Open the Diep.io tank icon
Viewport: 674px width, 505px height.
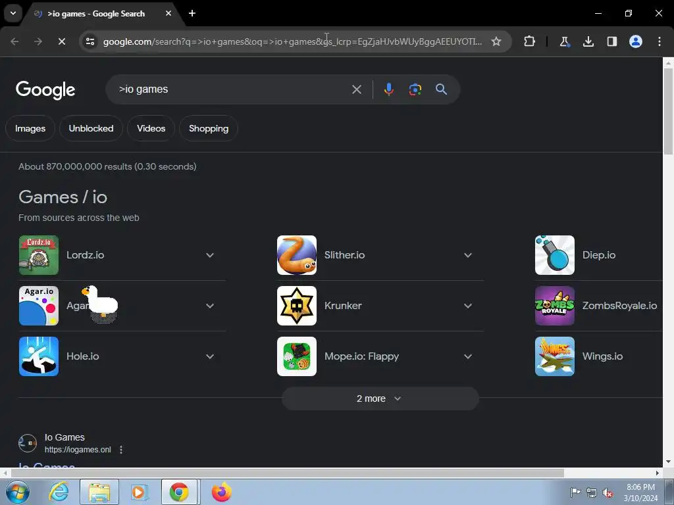[x=554, y=255]
